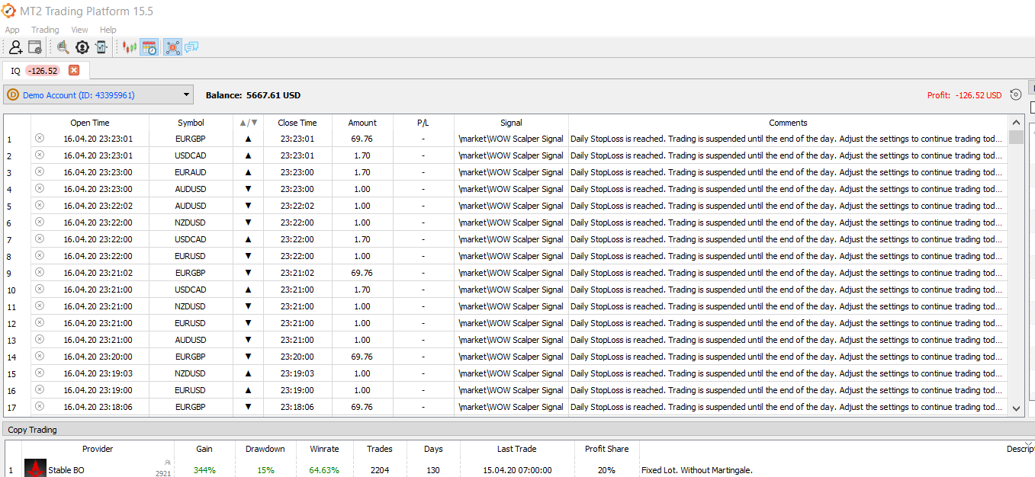
Task: Click the cancel icon in row 7
Action: click(40, 238)
